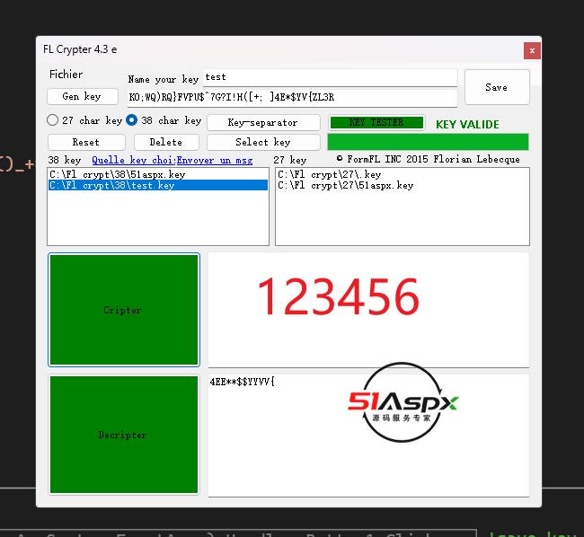Click the green Decripter button
Image resolution: width=584 pixels, height=537 pixels.
tap(124, 435)
